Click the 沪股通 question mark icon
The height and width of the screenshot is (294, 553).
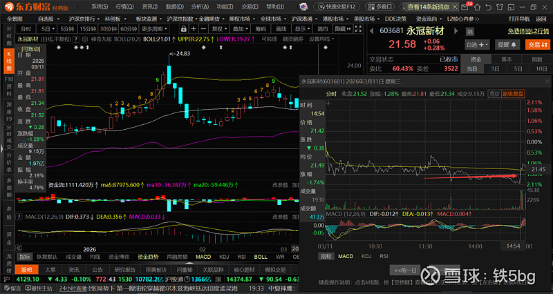click(x=187, y=280)
